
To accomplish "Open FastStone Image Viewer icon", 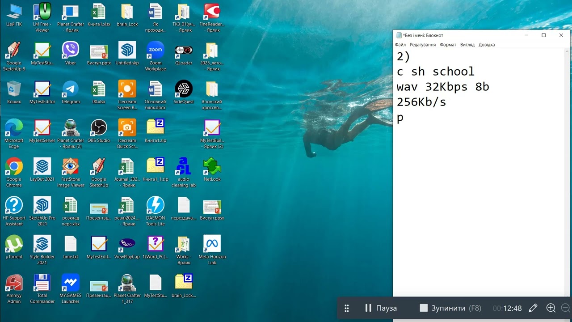I will coord(71,173).
